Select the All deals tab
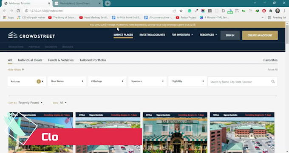 pos(10,60)
